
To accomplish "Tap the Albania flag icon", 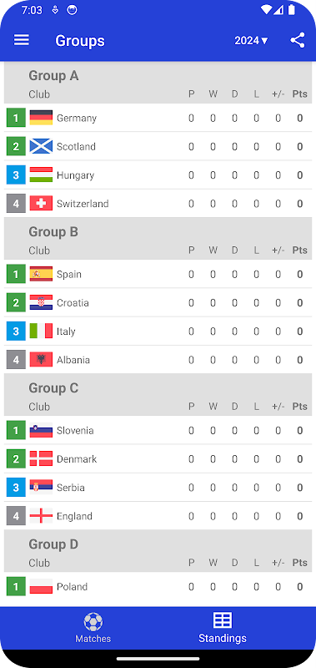I will [x=41, y=360].
